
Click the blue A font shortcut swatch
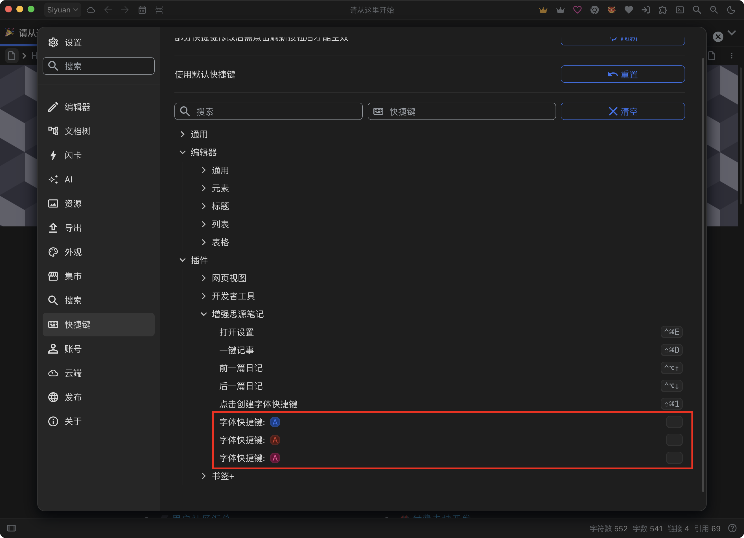[x=275, y=422]
